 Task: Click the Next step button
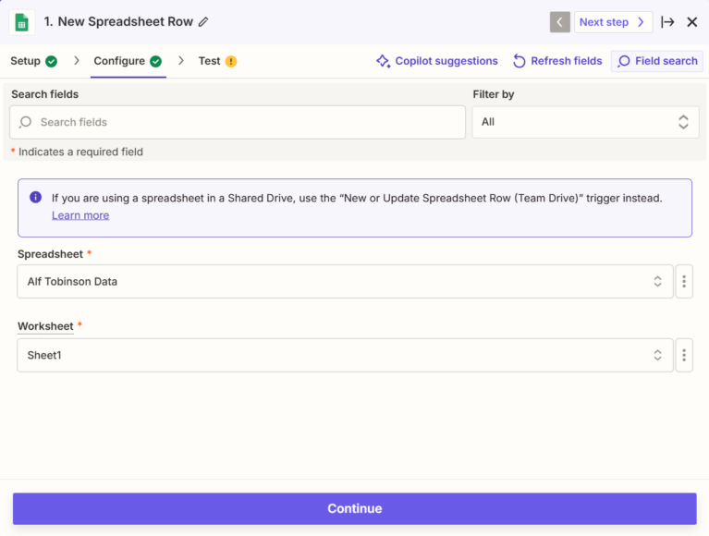613,22
